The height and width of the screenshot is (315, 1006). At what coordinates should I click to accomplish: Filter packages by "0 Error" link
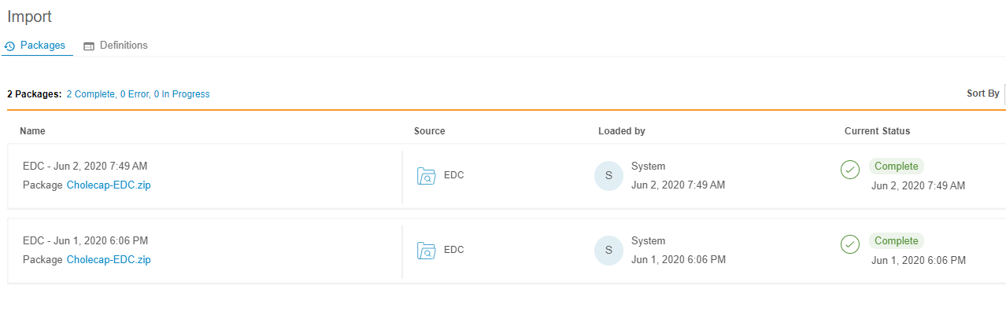[134, 94]
